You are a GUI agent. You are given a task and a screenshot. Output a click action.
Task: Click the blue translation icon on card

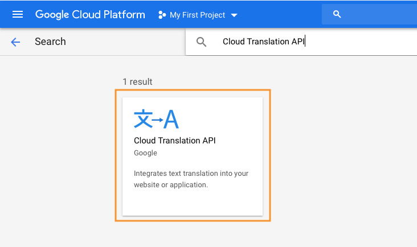156,119
